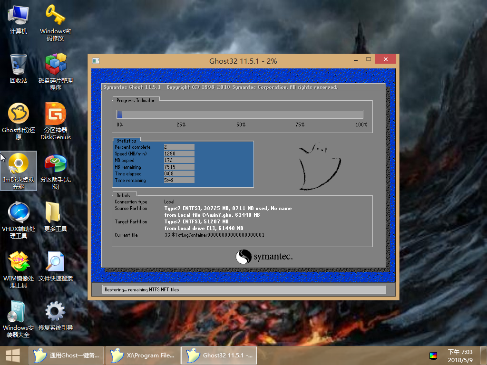This screenshot has width=487, height=365.
Task: Click the VHDX辅助处理工具 icon
Action: tap(19, 220)
